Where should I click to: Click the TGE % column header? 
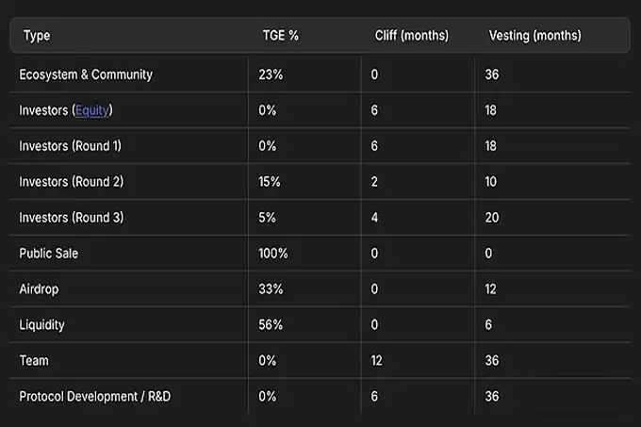(x=280, y=36)
